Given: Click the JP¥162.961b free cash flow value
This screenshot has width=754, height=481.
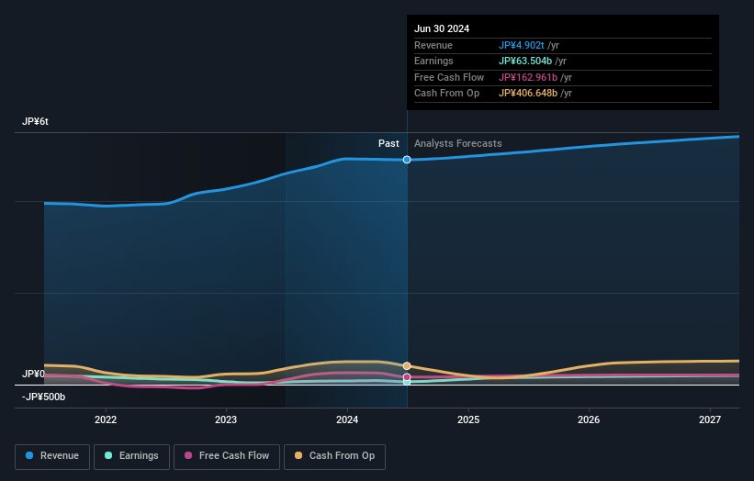Looking at the screenshot, I should point(528,77).
